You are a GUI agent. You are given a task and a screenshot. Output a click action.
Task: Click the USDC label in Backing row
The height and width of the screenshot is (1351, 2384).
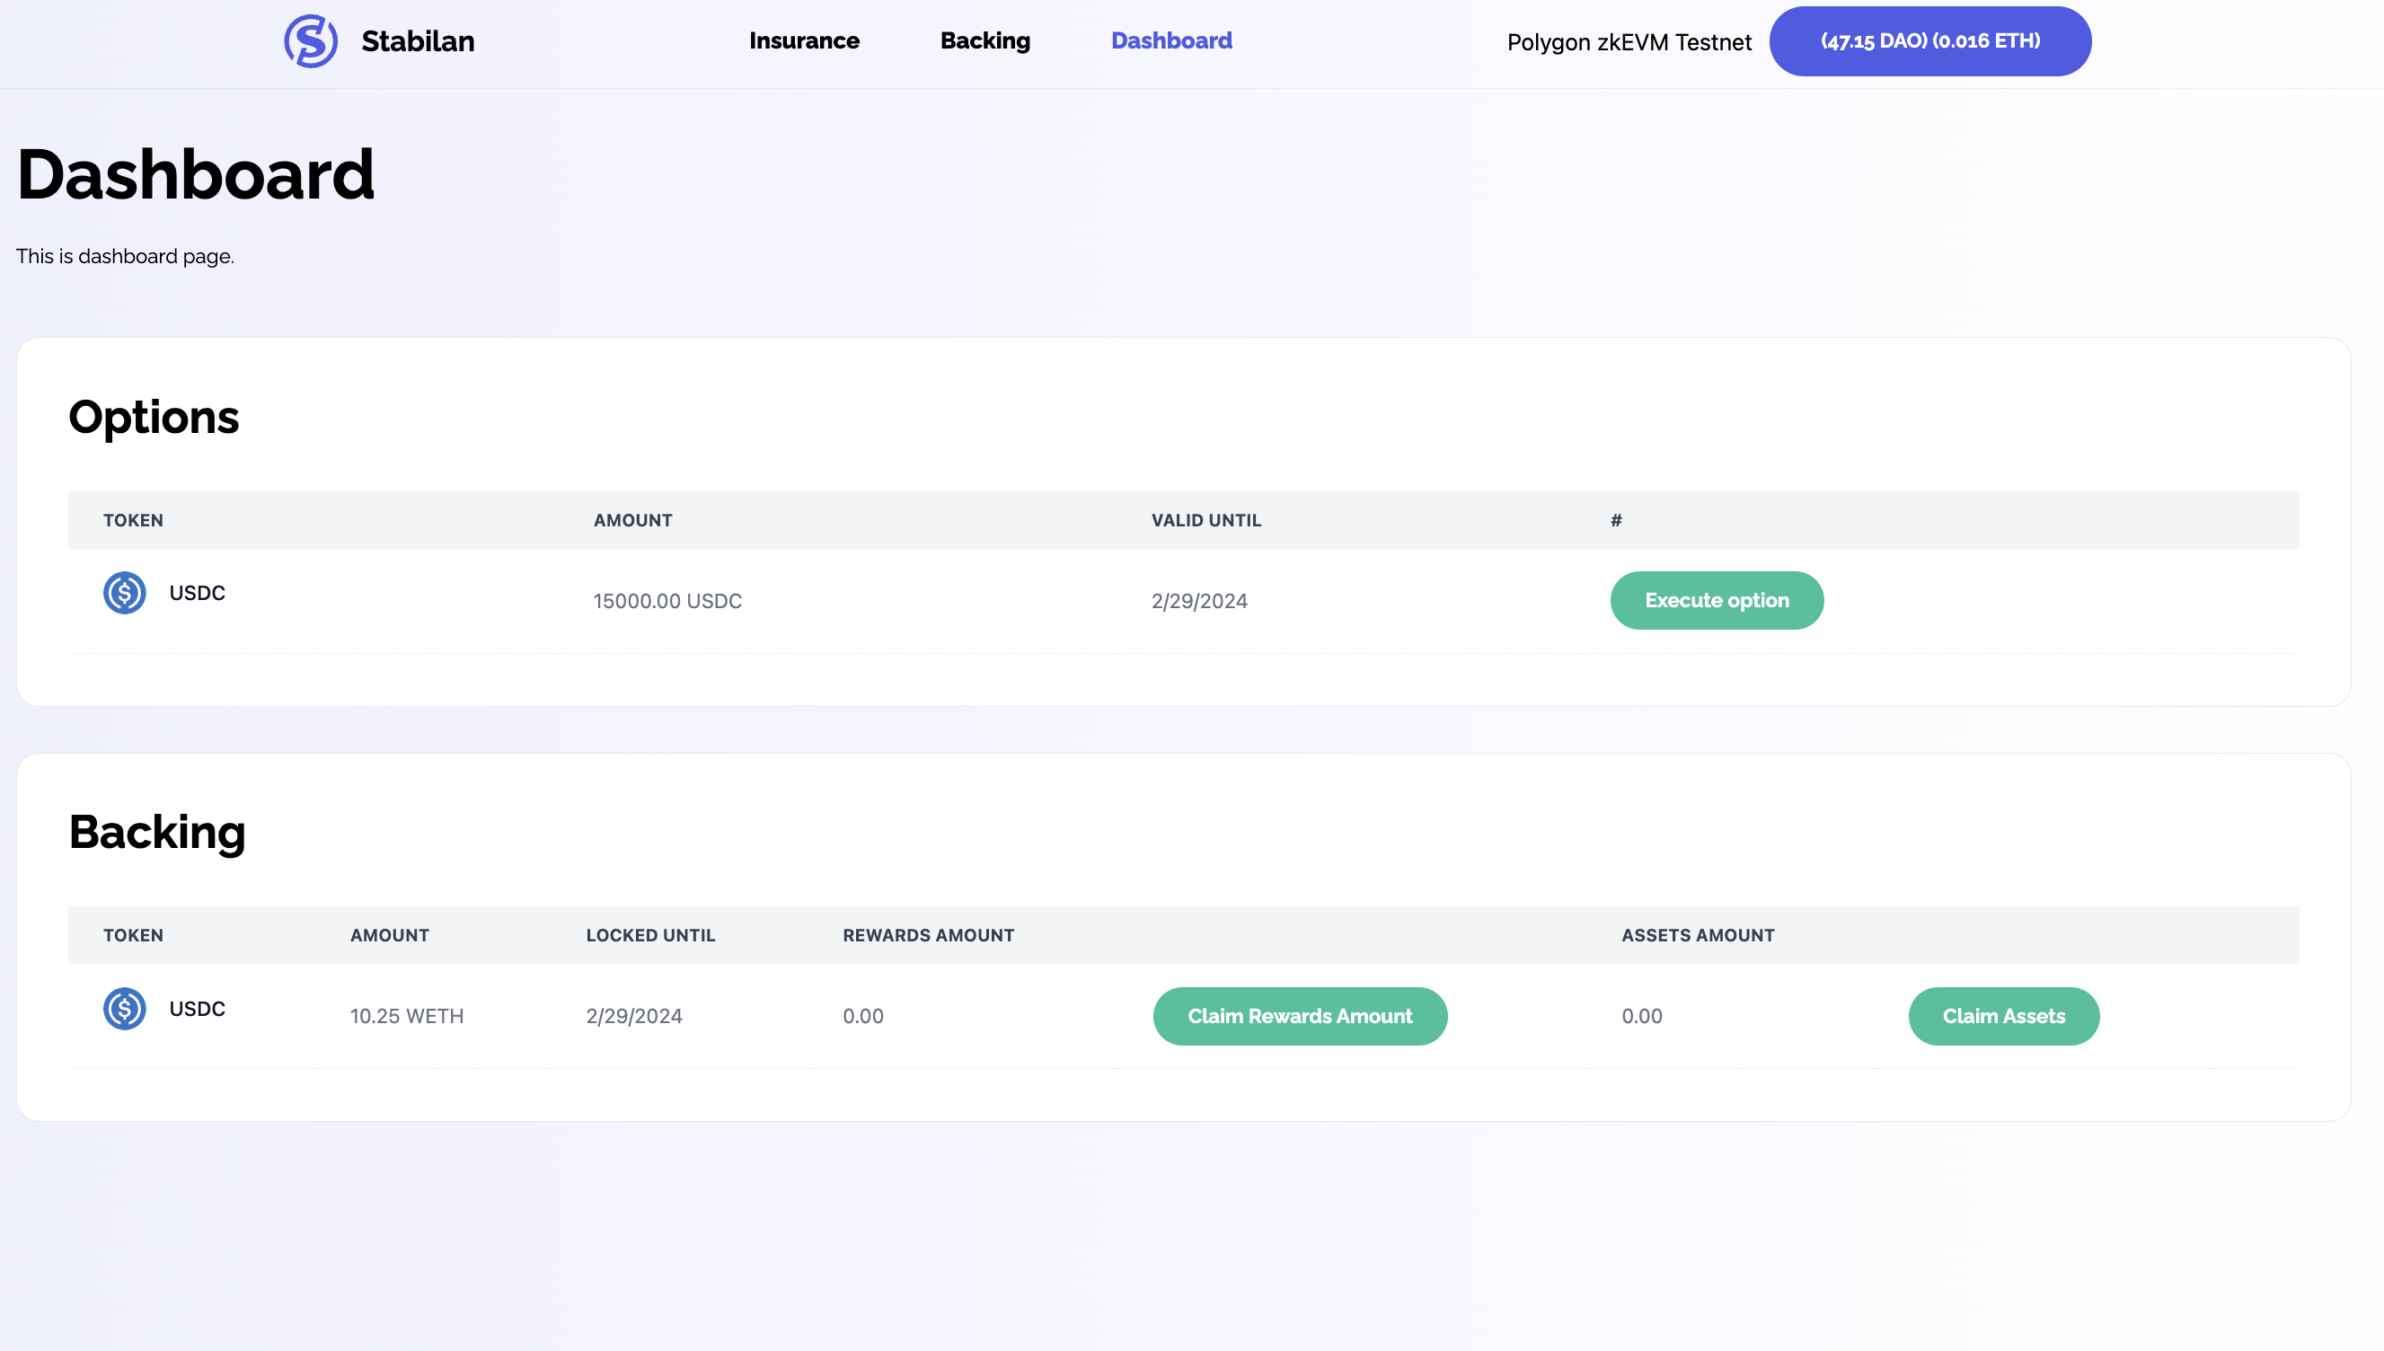point(197,1009)
